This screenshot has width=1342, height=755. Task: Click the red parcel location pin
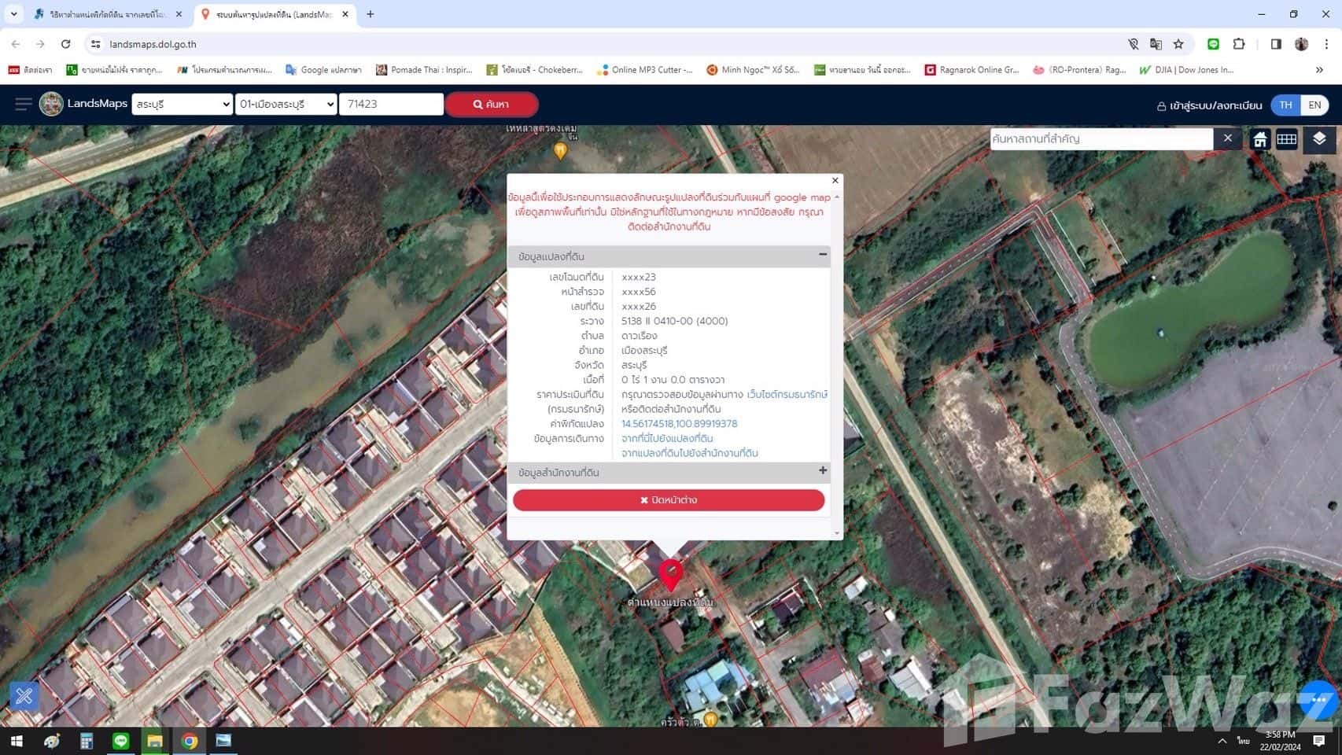pos(670,574)
